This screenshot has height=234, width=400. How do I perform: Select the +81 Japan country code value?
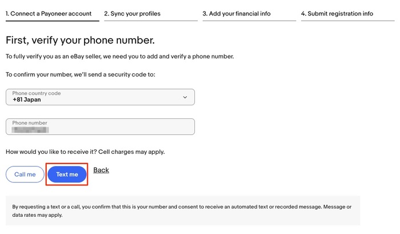tap(27, 100)
